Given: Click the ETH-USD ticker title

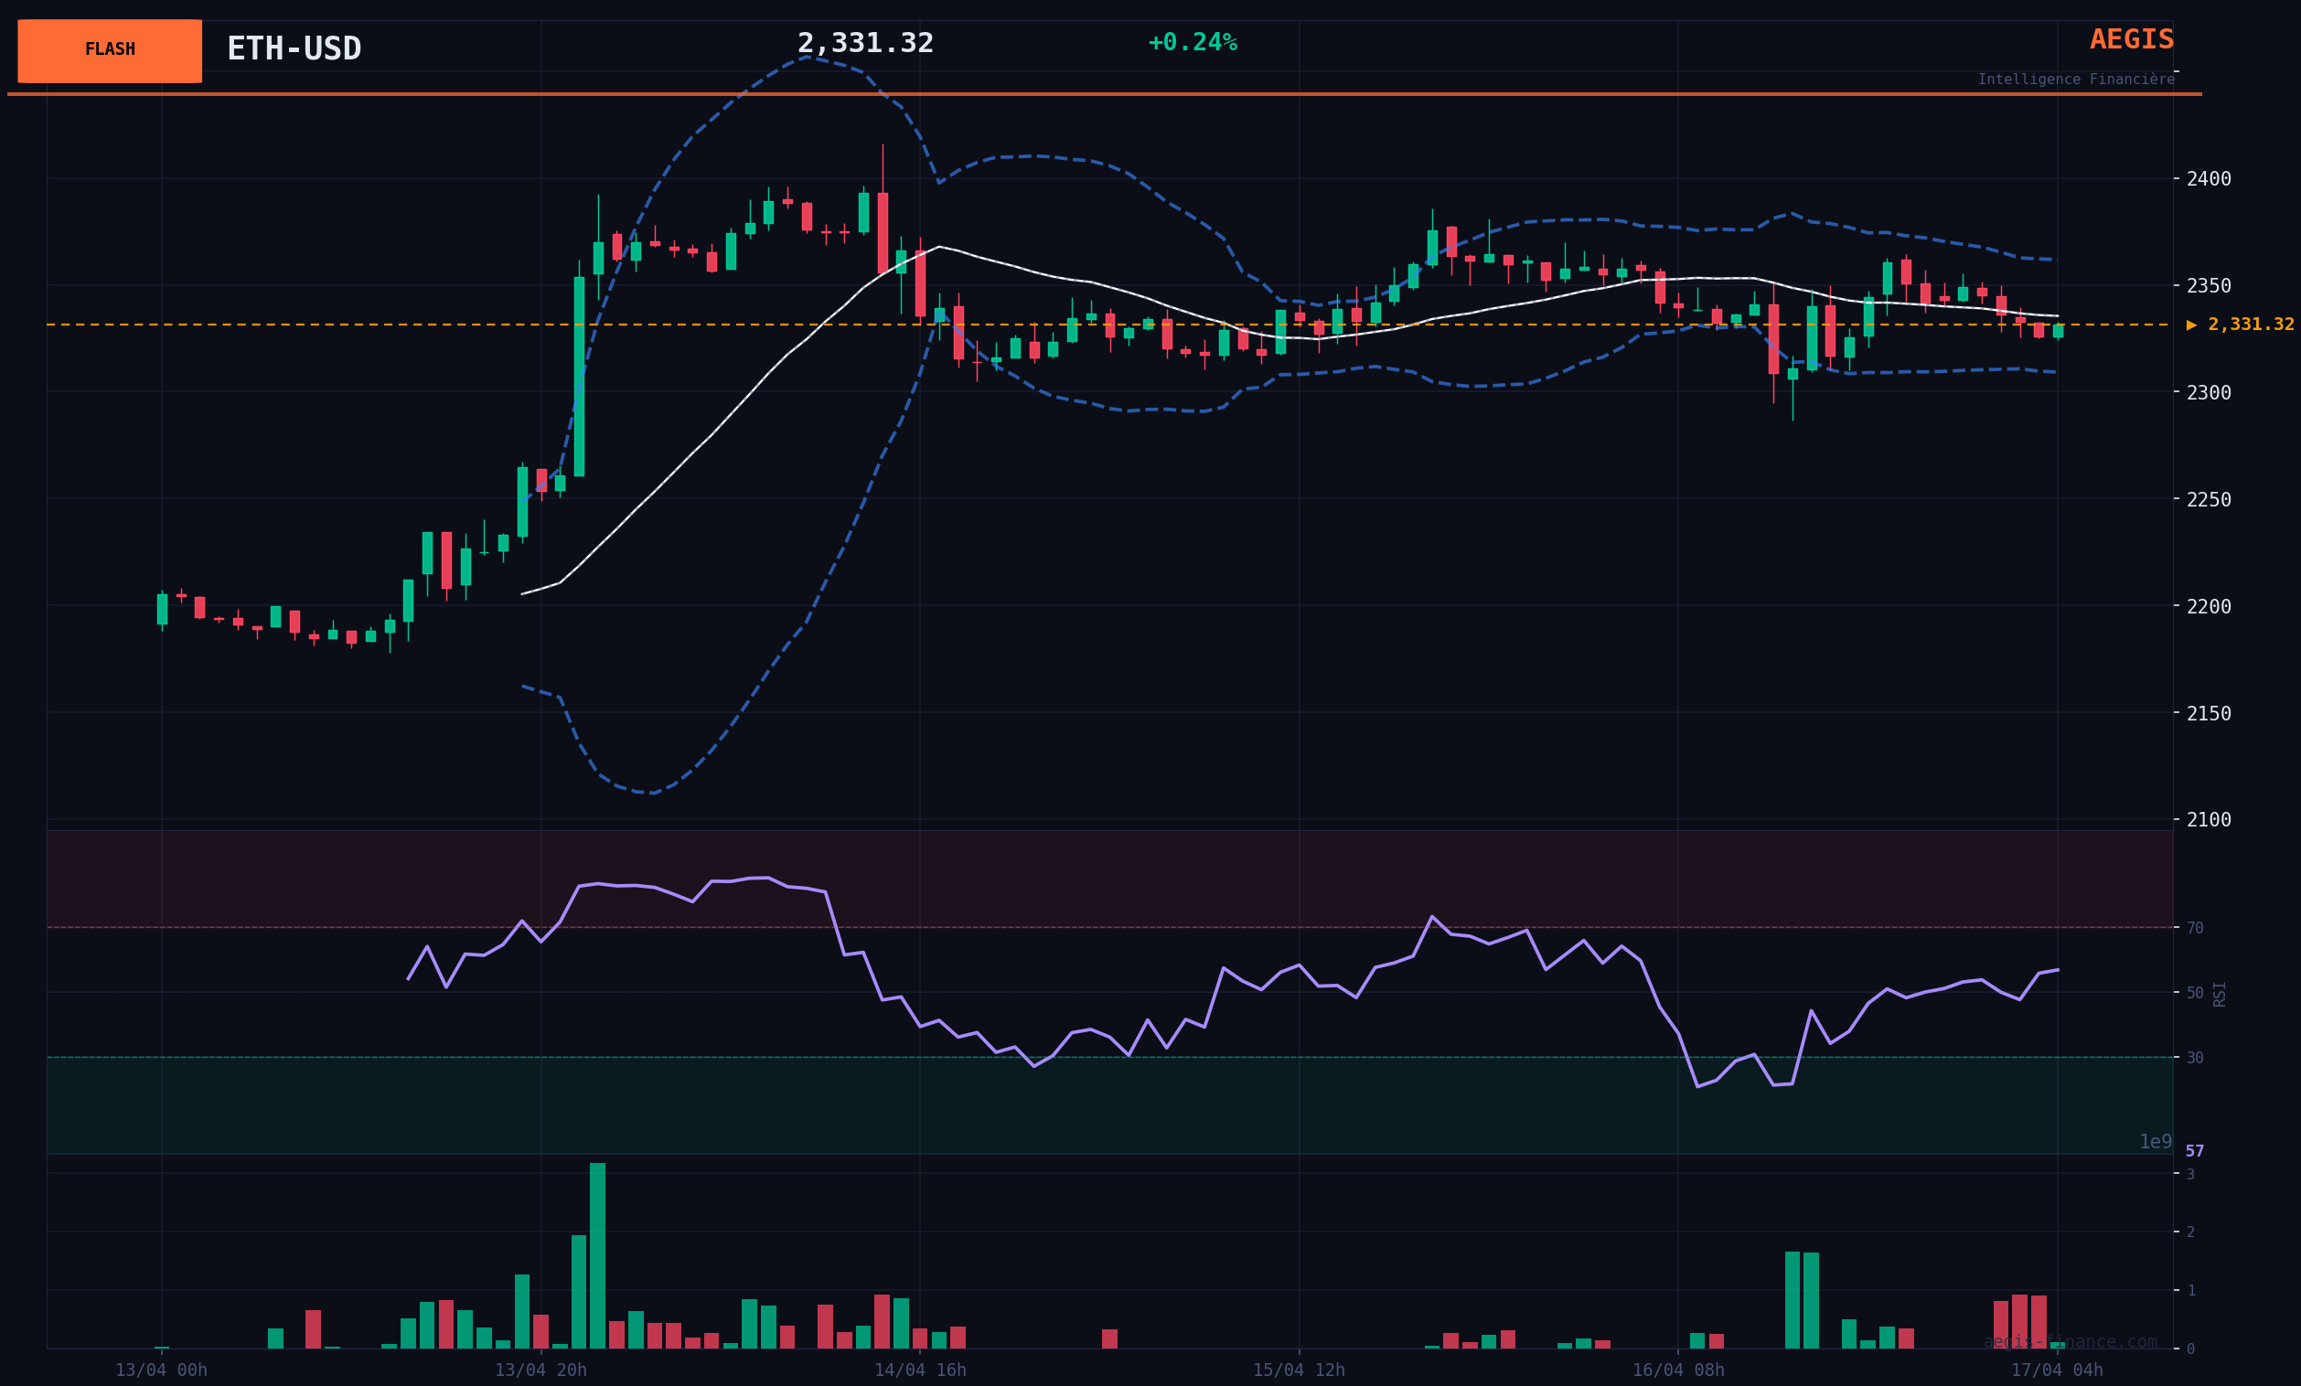Looking at the screenshot, I should click(294, 48).
